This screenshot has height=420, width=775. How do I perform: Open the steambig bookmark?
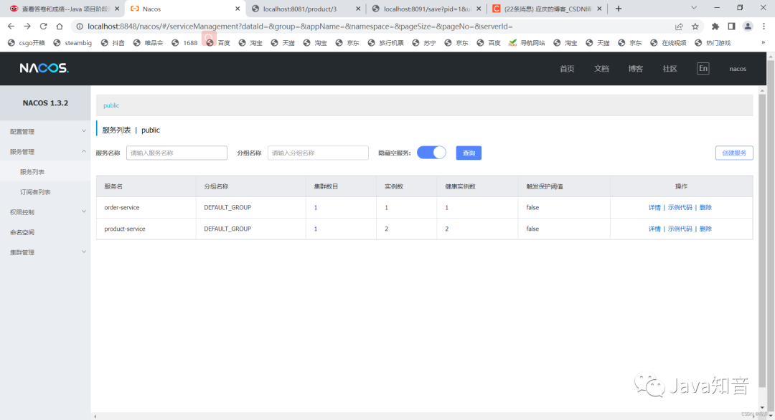[x=72, y=43]
